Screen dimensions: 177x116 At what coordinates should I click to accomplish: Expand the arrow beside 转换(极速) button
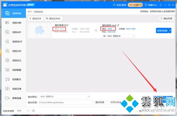[x=170, y=31]
